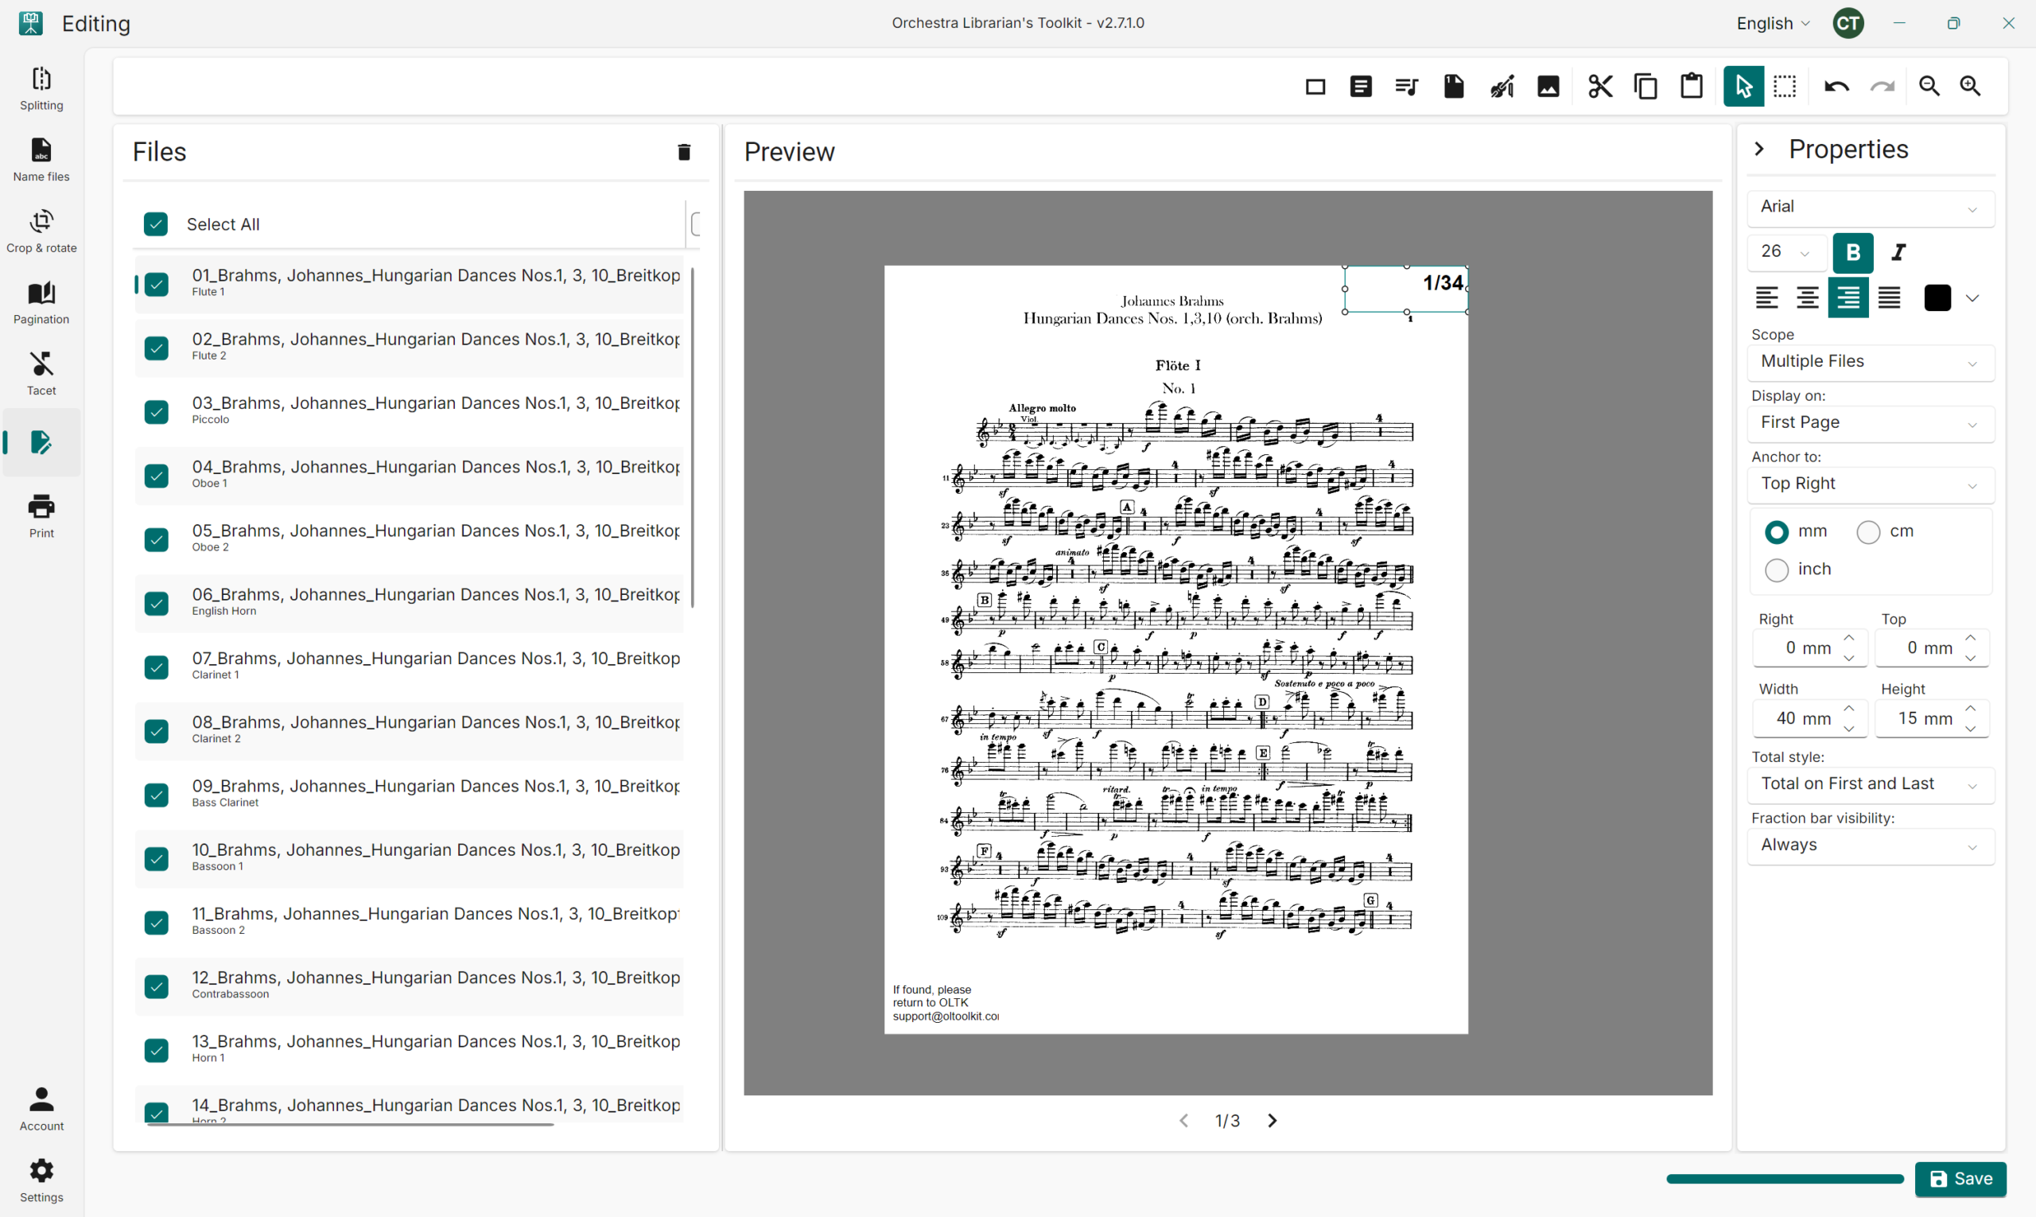Delete files using the trash icon
Viewport: 2036px width, 1217px height.
(x=684, y=152)
